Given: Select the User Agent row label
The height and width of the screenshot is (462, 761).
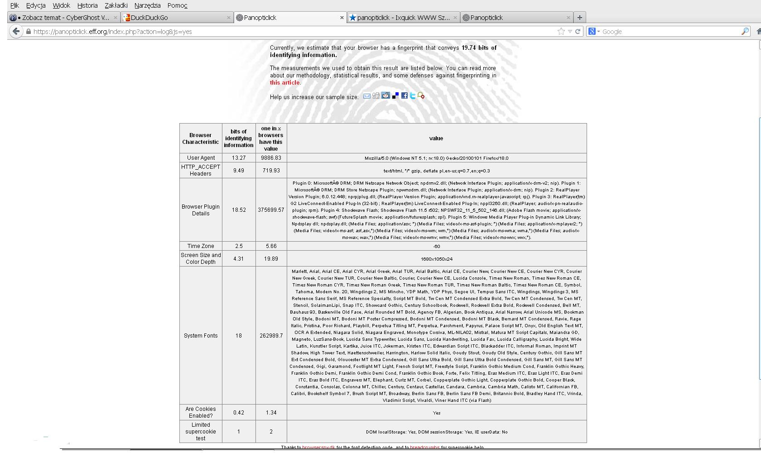Looking at the screenshot, I should pyautogui.click(x=201, y=158).
